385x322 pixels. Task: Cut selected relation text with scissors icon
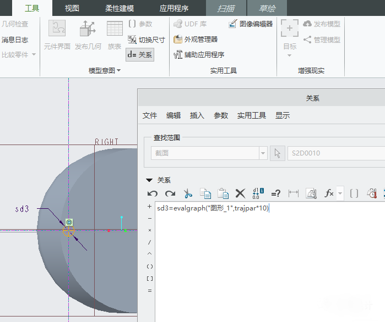188,193
